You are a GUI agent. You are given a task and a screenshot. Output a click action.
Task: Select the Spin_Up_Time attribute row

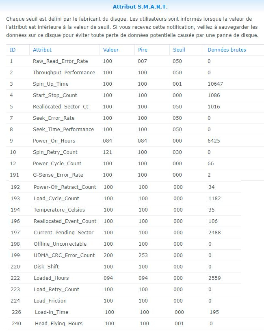pos(50,84)
